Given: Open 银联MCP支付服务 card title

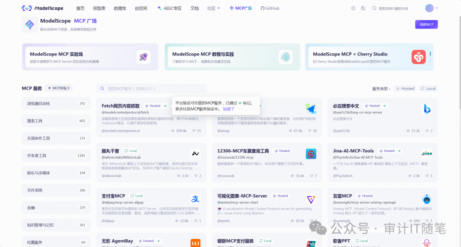Looking at the screenshot, I should (235, 241).
